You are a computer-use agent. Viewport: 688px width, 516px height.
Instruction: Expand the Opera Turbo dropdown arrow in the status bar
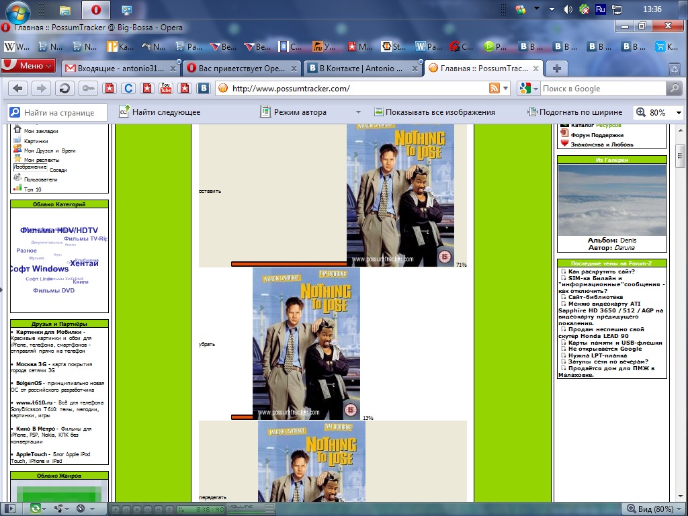92,509
